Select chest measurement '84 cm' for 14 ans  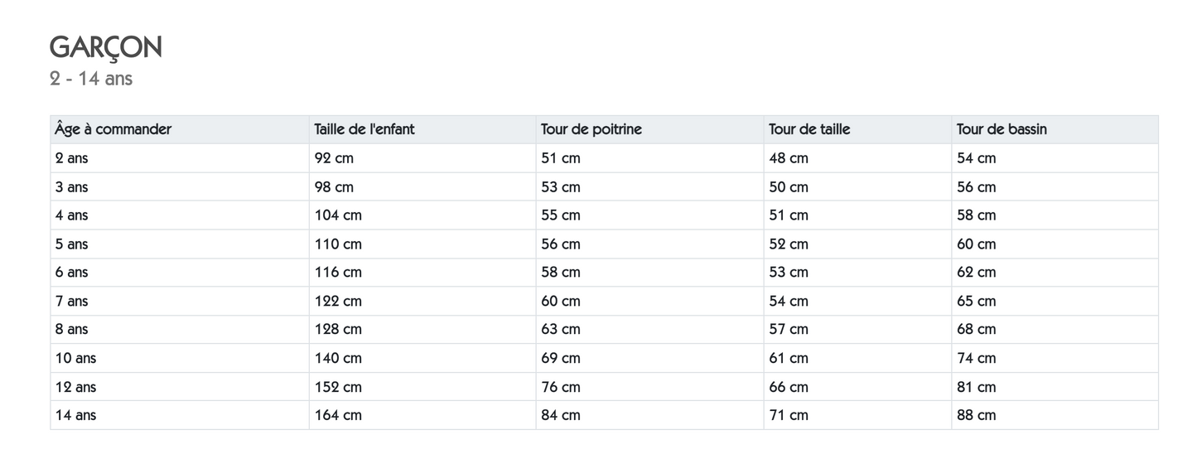click(x=561, y=415)
